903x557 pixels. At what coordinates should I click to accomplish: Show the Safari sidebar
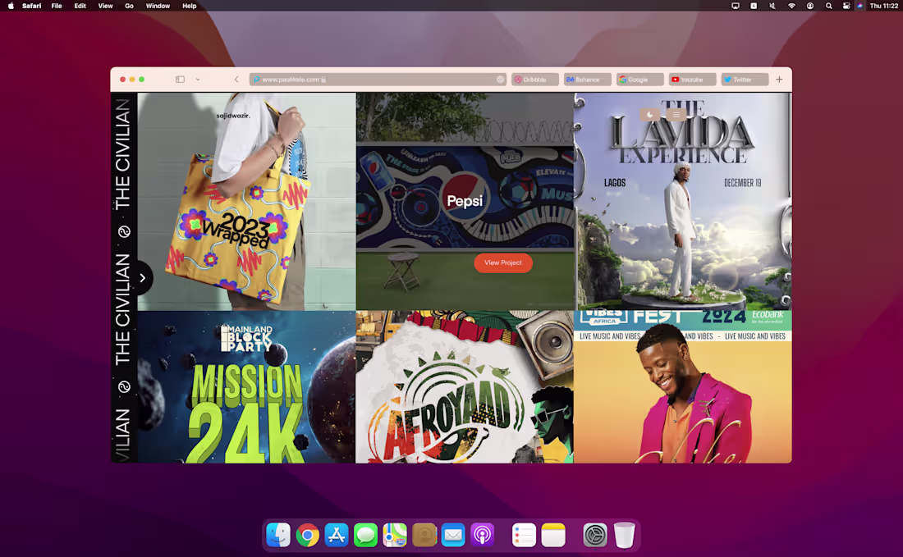[179, 79]
